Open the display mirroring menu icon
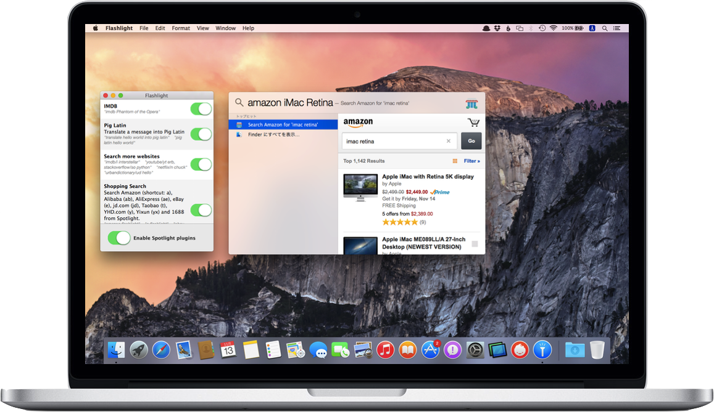Image resolution: width=714 pixels, height=417 pixels. pos(520,28)
